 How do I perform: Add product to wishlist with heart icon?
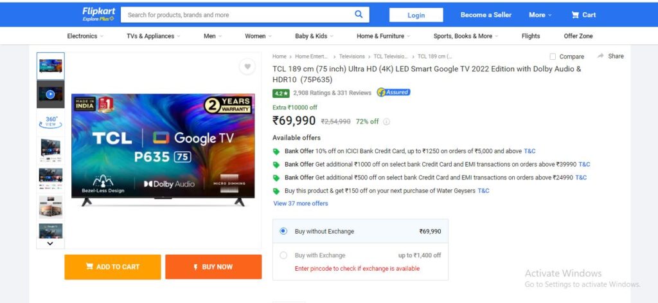[247, 66]
